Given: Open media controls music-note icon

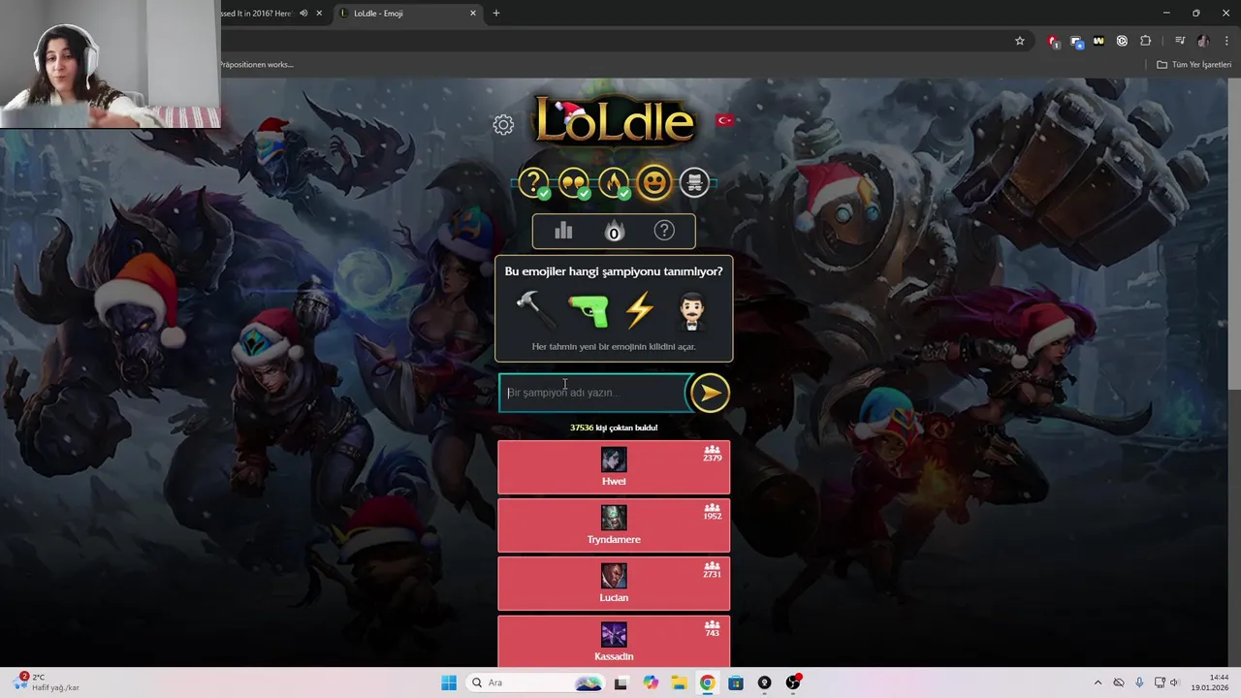Looking at the screenshot, I should 1180,41.
